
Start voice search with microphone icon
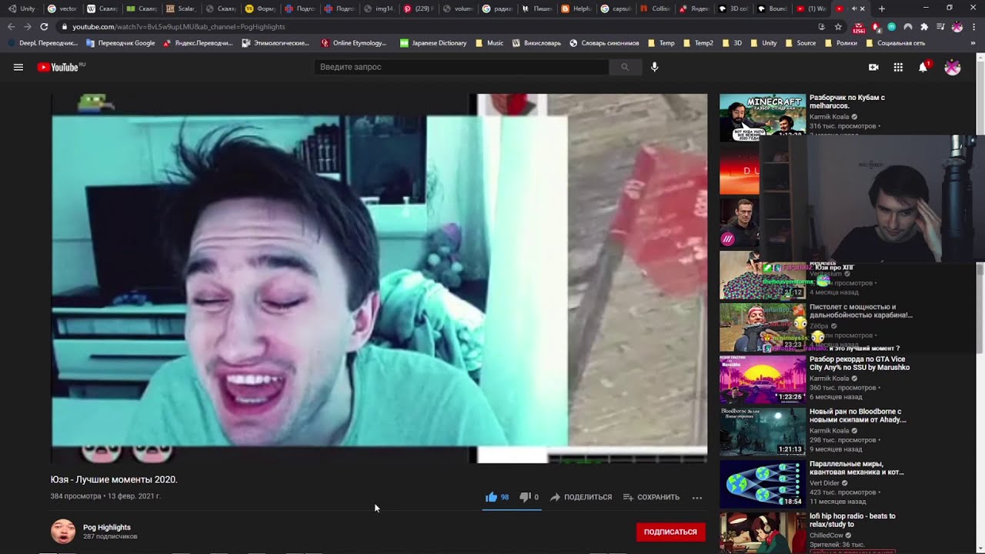[x=654, y=67]
